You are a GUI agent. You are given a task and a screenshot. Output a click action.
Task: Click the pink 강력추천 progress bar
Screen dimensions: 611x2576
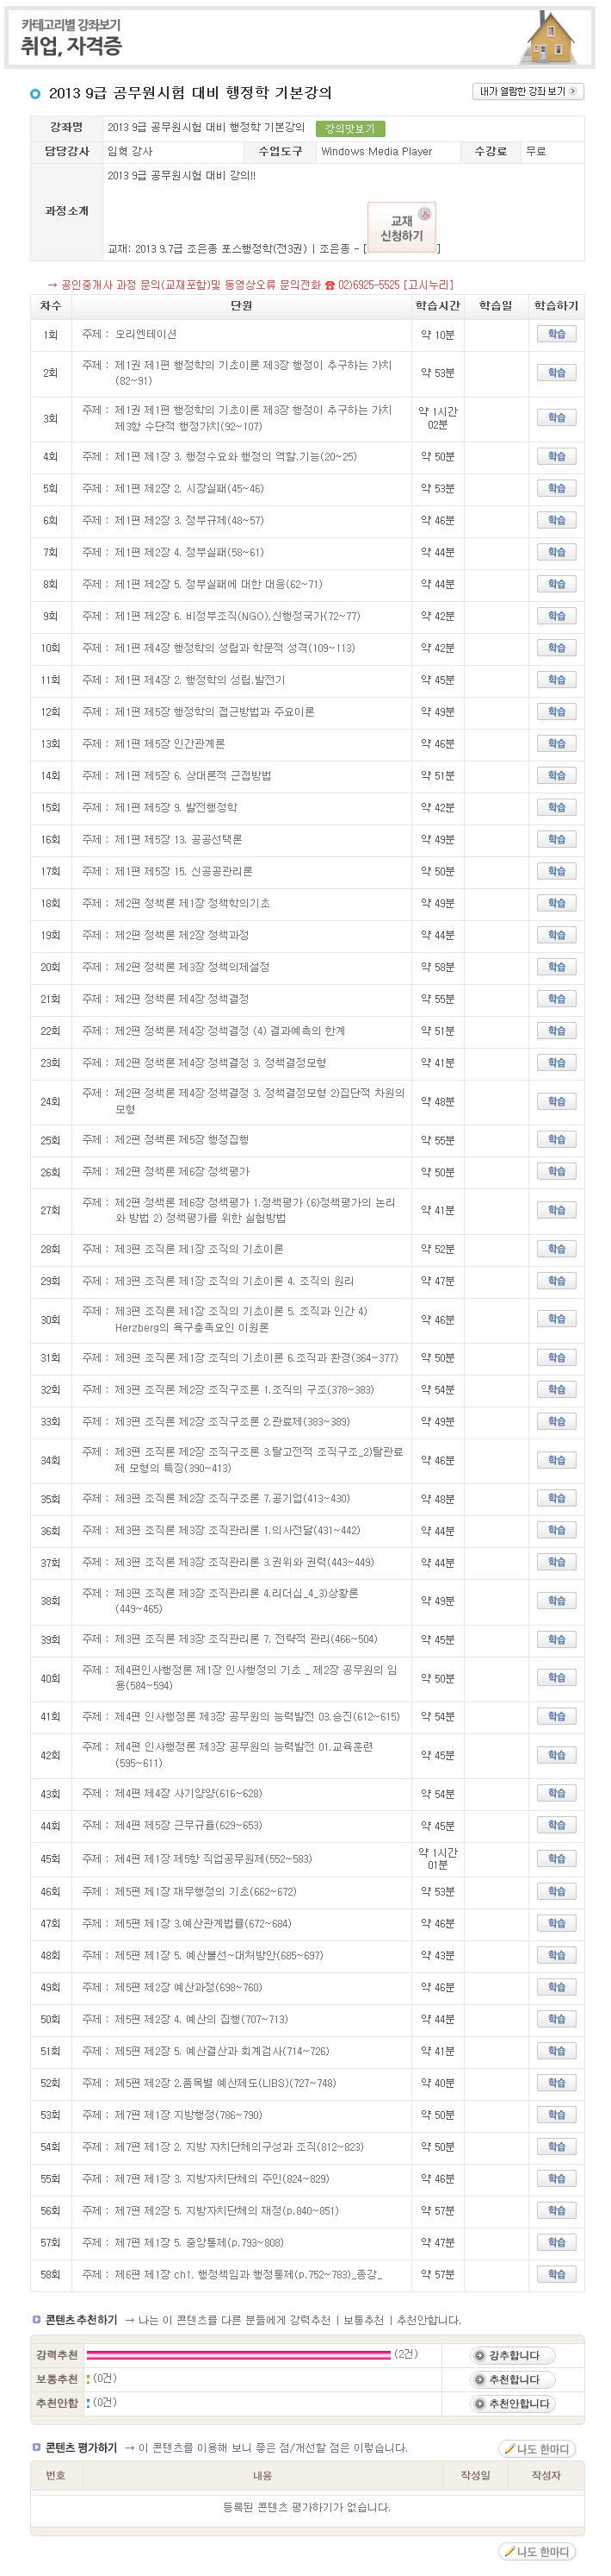(239, 2355)
